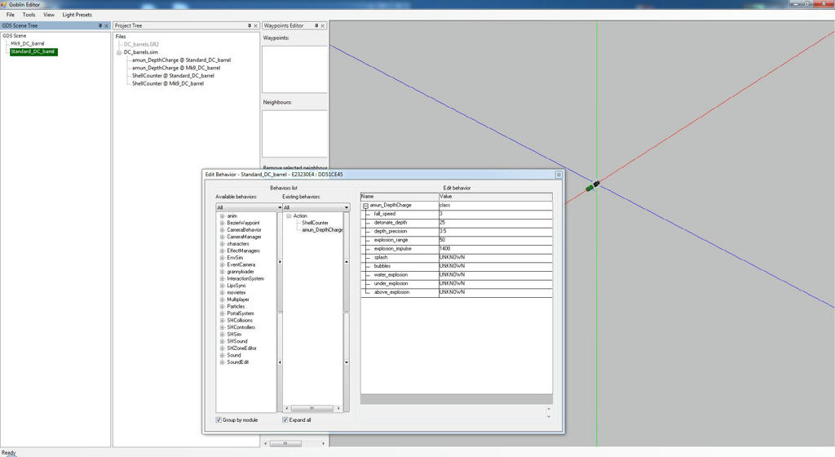Pin the Project Tree panel
Screen dimensions: 835x457
250,25
